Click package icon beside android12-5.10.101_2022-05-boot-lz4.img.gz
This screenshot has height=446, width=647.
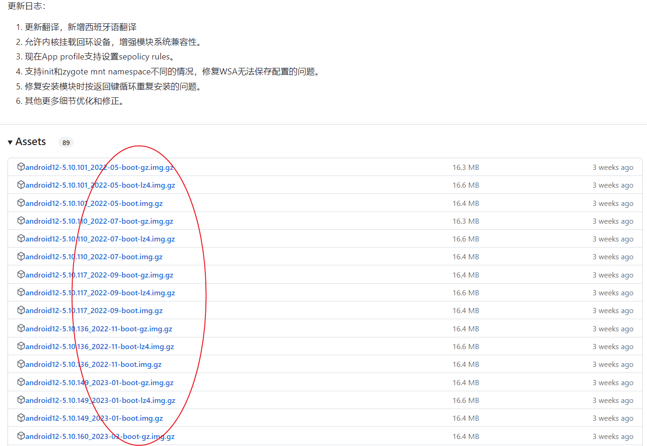coord(21,185)
